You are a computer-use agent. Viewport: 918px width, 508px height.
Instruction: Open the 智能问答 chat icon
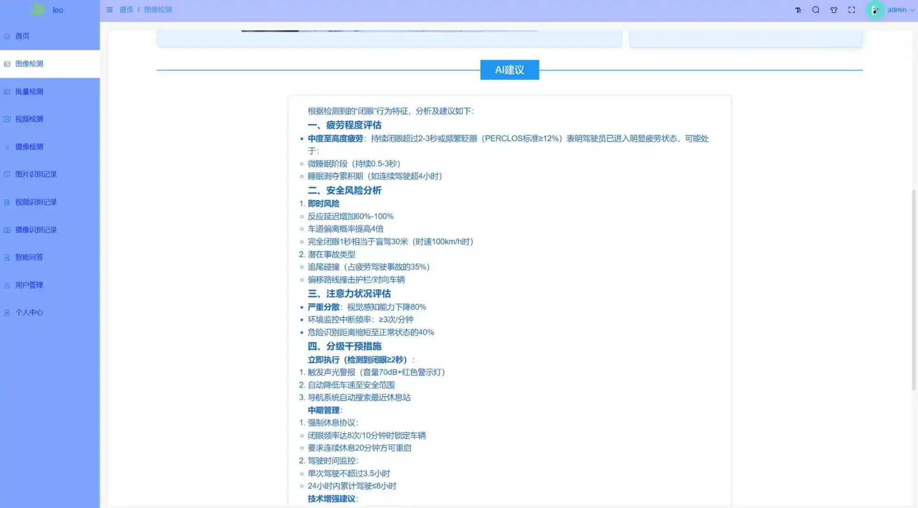click(x=7, y=257)
